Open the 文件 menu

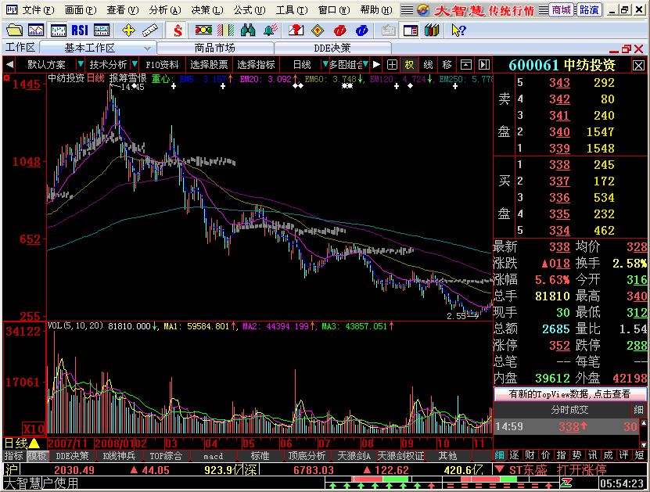tap(38, 10)
